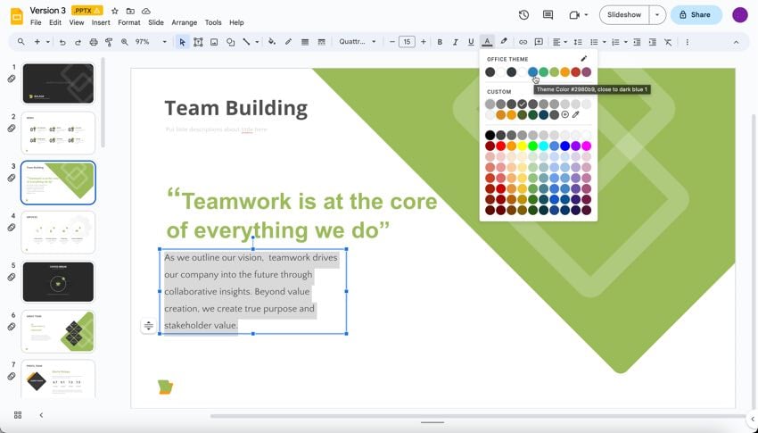
Task: Click the Clear formatting icon
Action: coord(668,42)
